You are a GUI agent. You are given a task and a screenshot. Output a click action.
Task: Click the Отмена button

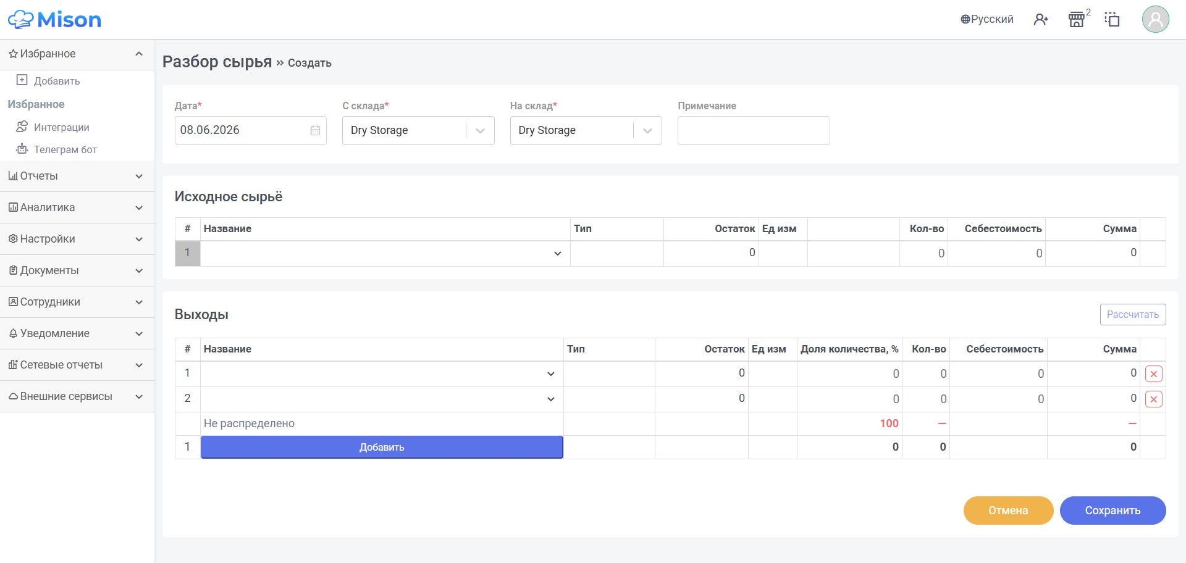(1008, 511)
